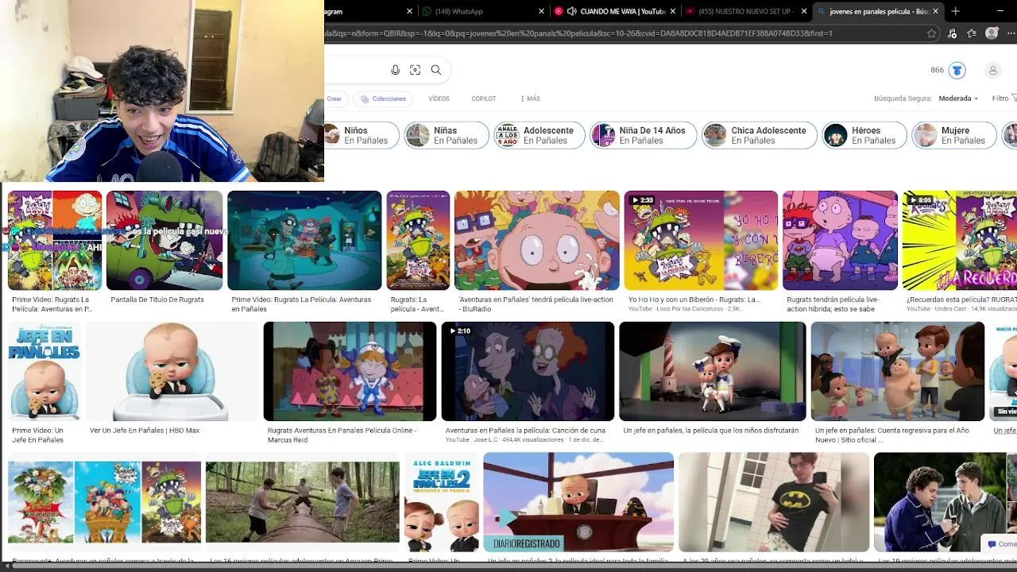Open the Rugrats película live-action híbrida image
1017x572 pixels.
coord(840,240)
